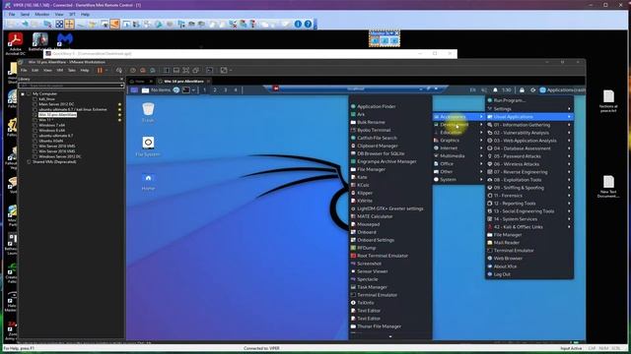Viewport: 631px width, 354px height.
Task: Click the VMware full screen toolbar icon
Action: (186, 70)
